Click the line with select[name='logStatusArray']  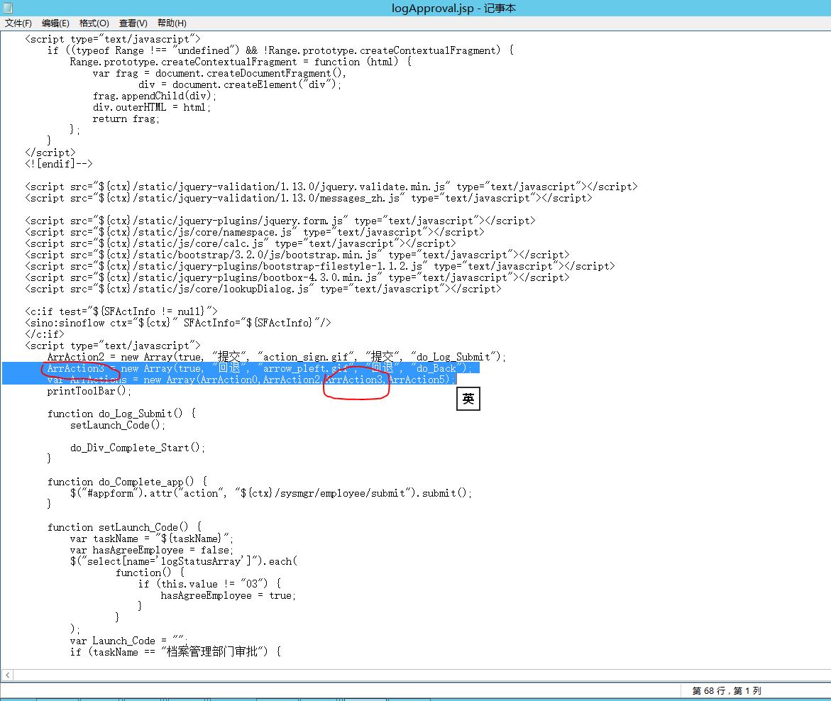pyautogui.click(x=183, y=561)
